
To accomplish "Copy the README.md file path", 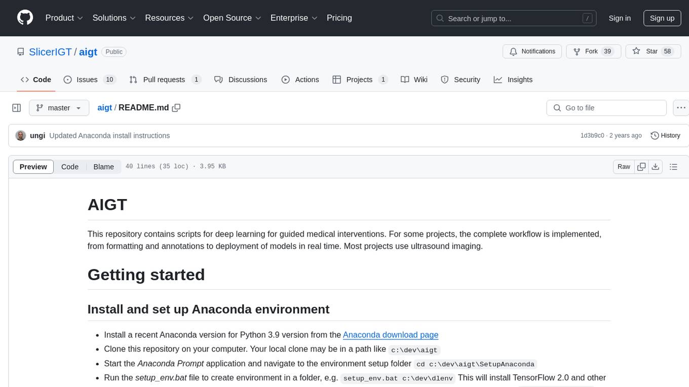I will 176,108.
